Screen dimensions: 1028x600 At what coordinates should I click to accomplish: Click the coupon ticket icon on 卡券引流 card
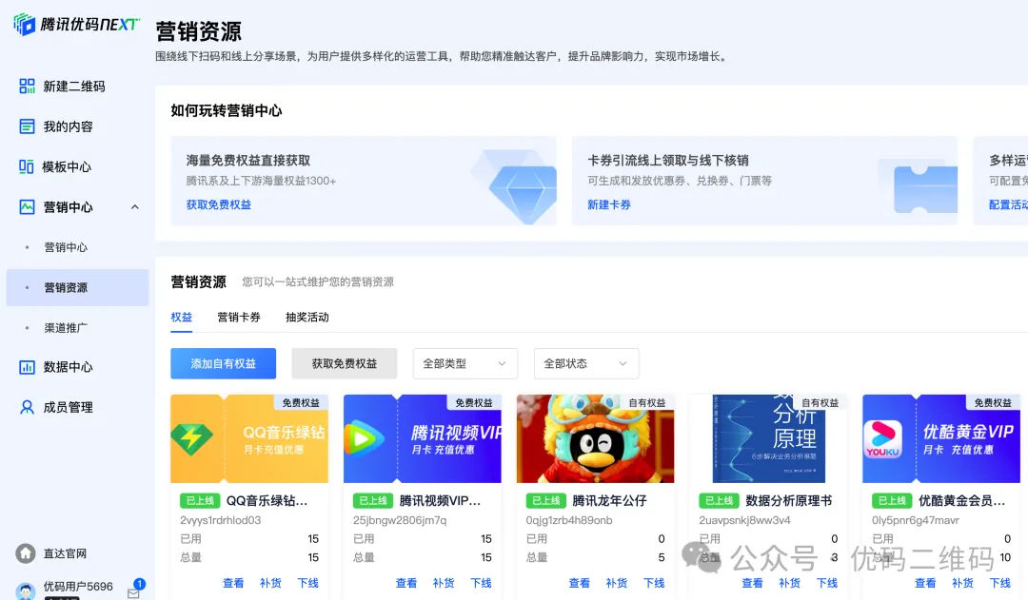point(926,189)
